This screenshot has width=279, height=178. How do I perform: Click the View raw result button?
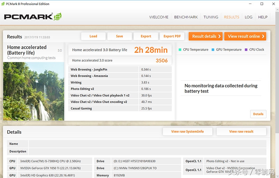[x=241, y=132]
